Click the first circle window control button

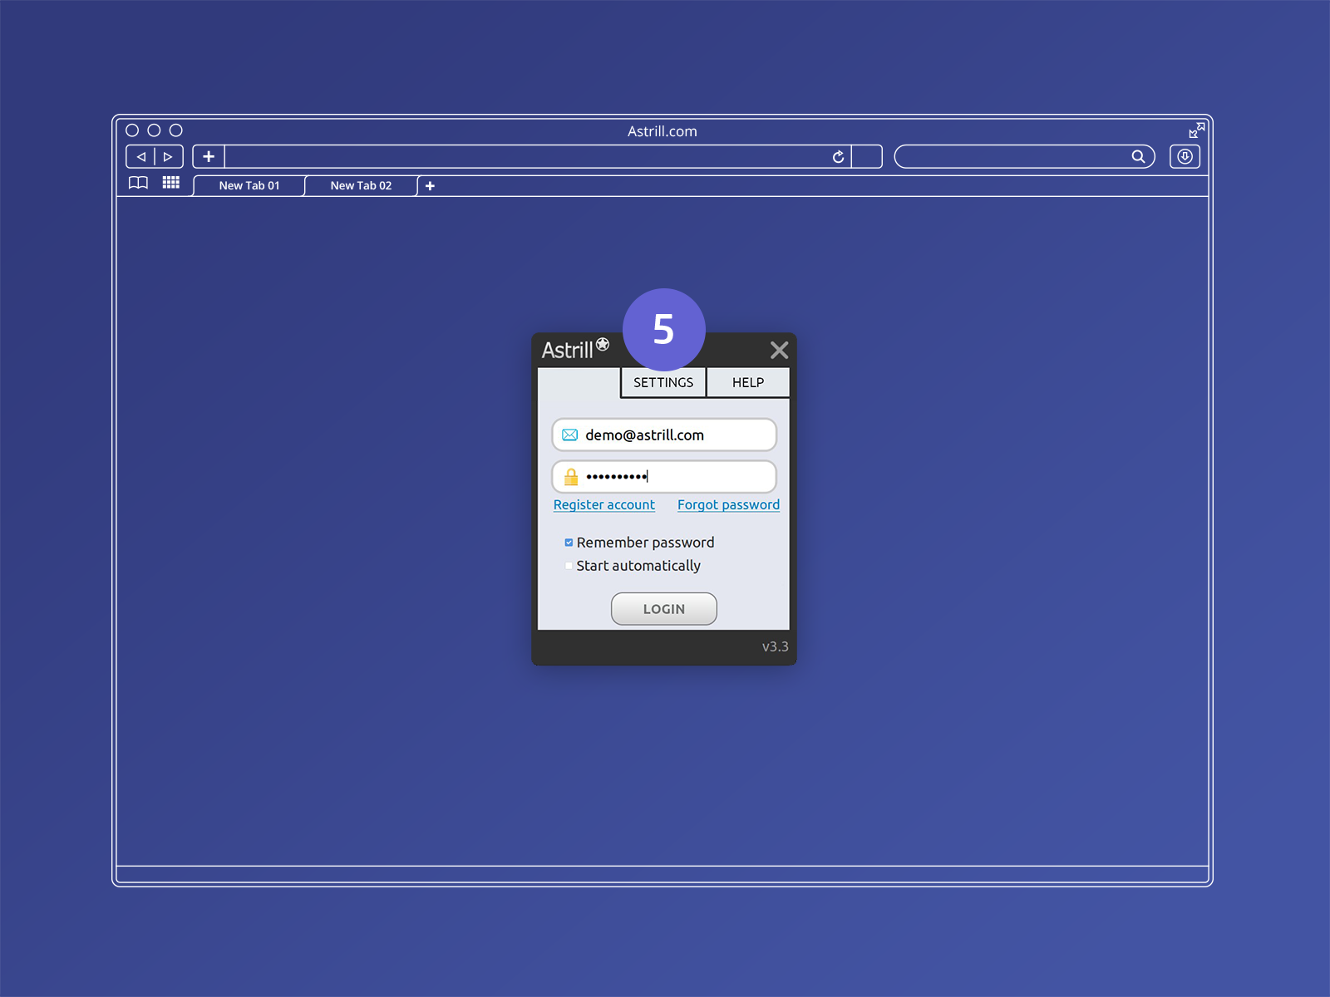[132, 130]
